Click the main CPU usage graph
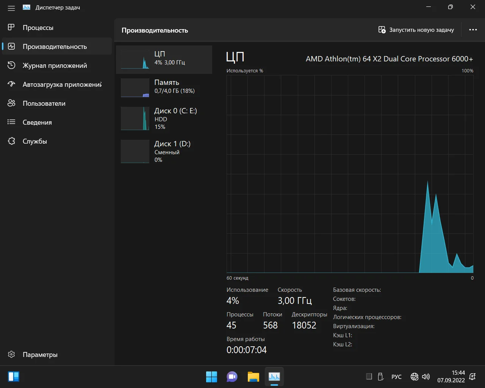This screenshot has width=485, height=388. pyautogui.click(x=350, y=174)
